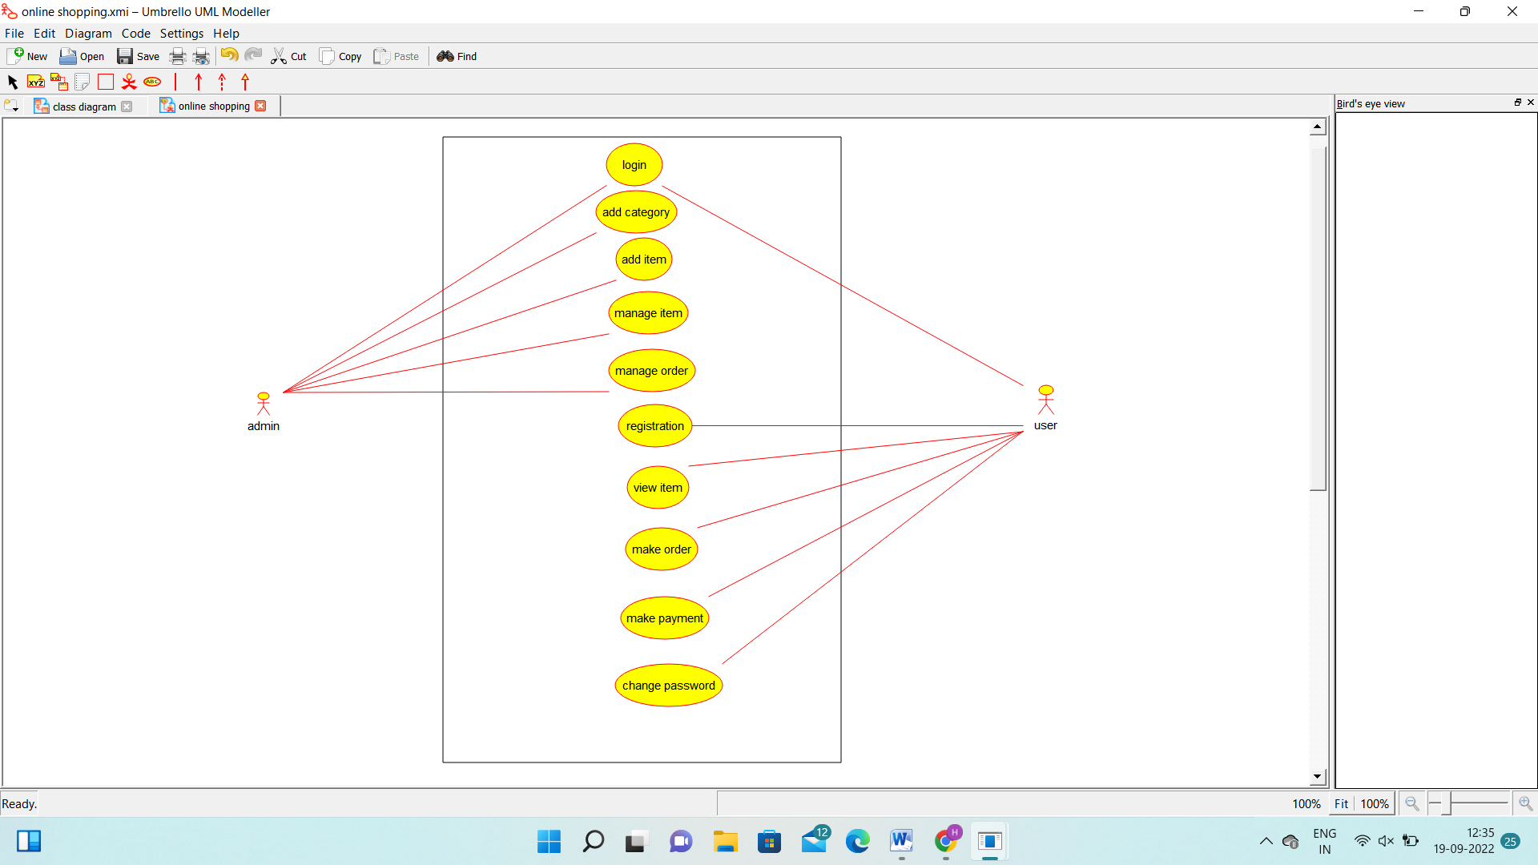Undo the last action
Image resolution: width=1538 pixels, height=865 pixels.
[x=229, y=55]
